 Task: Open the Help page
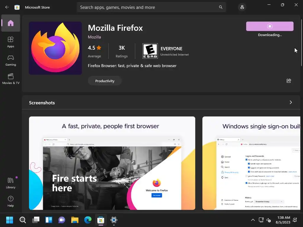tap(11, 201)
